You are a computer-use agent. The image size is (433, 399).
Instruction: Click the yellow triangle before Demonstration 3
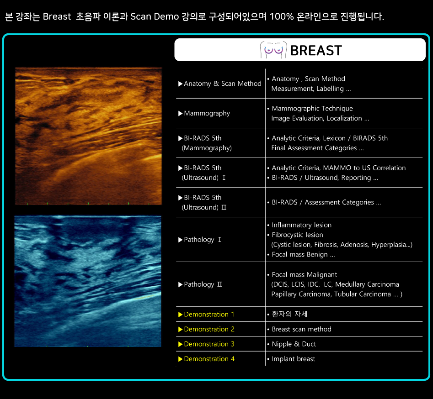click(x=180, y=344)
